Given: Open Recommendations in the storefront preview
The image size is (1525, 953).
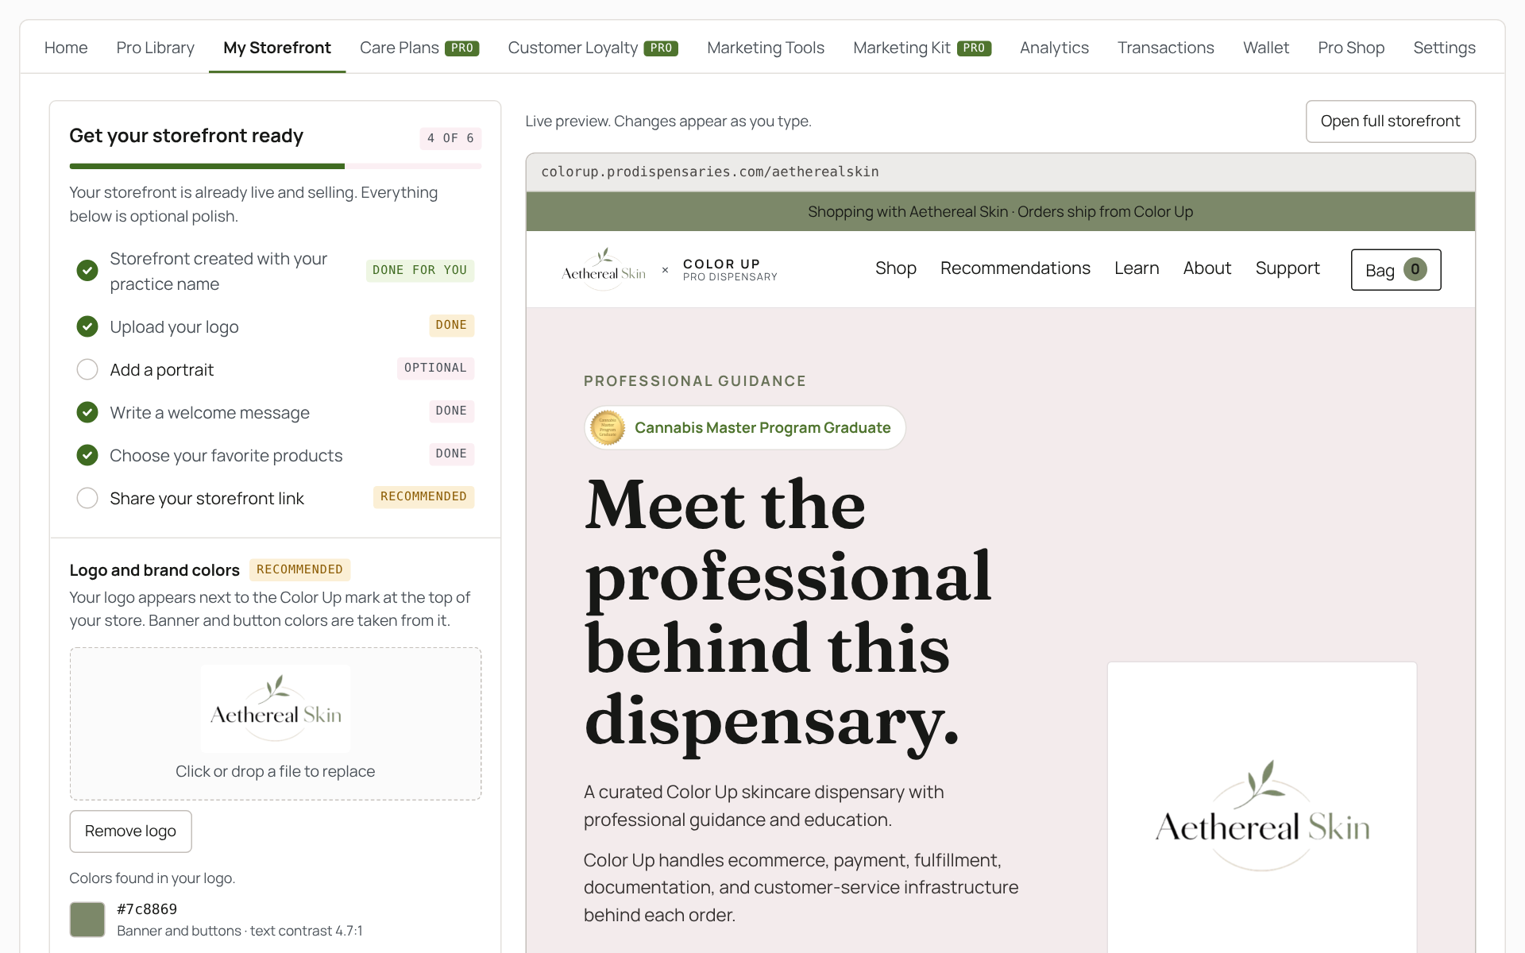Looking at the screenshot, I should tap(1015, 268).
